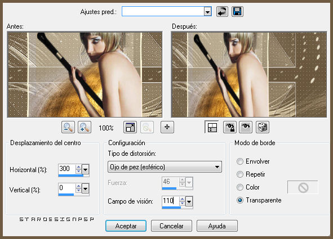Screen dimensions: 333x239
Task: Select the Repetir border mode option
Action: (x=240, y=174)
